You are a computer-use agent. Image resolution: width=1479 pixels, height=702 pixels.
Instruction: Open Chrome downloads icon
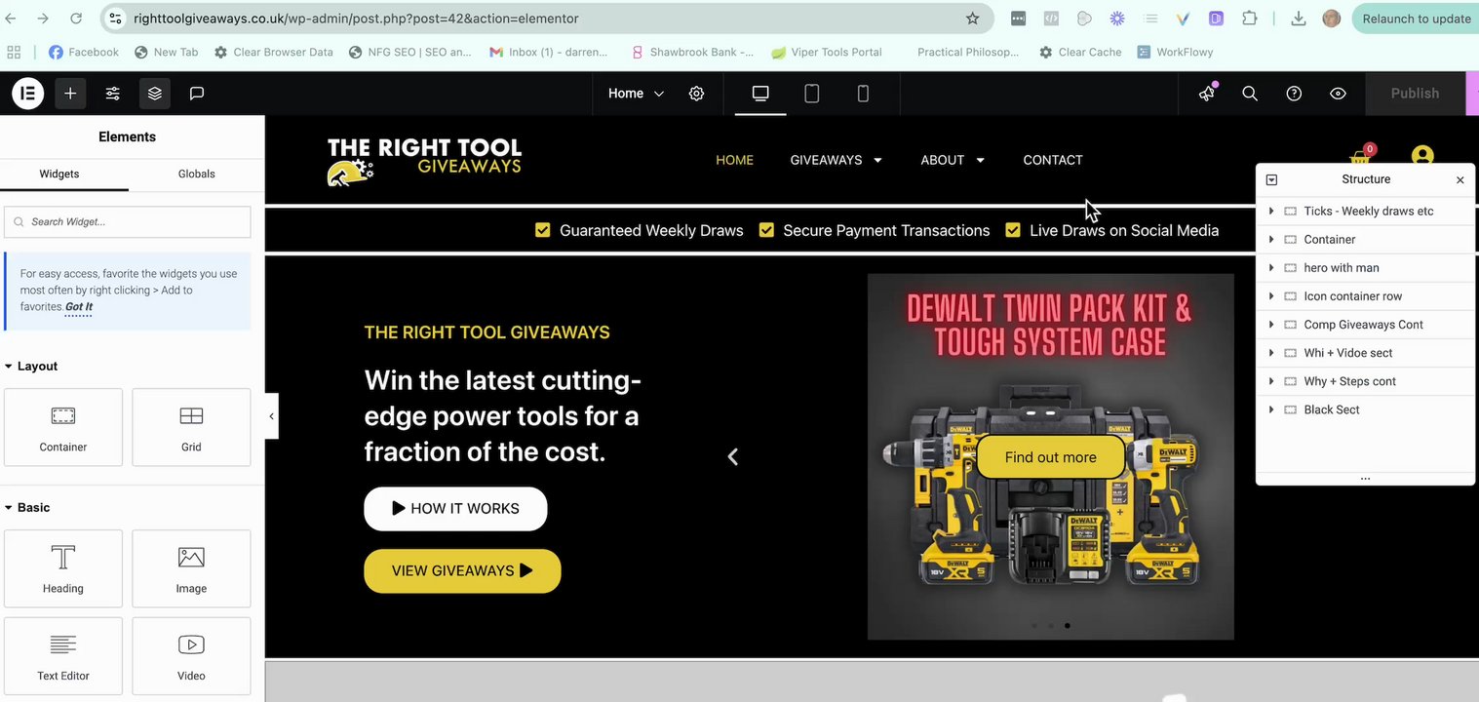tap(1298, 19)
